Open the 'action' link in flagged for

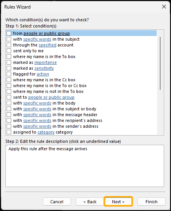click(43, 74)
